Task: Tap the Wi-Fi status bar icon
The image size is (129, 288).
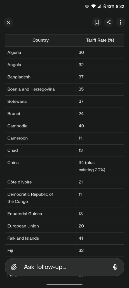Action: pos(93,6)
